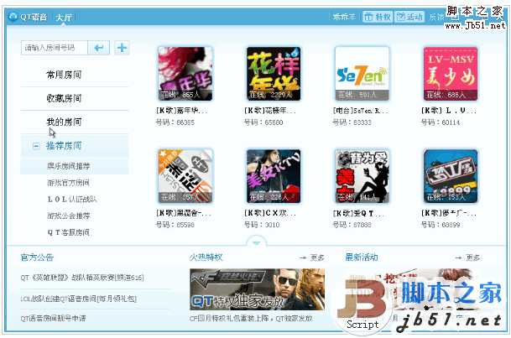
Task: Select QT客服房间 sub-item
Action: point(68,232)
